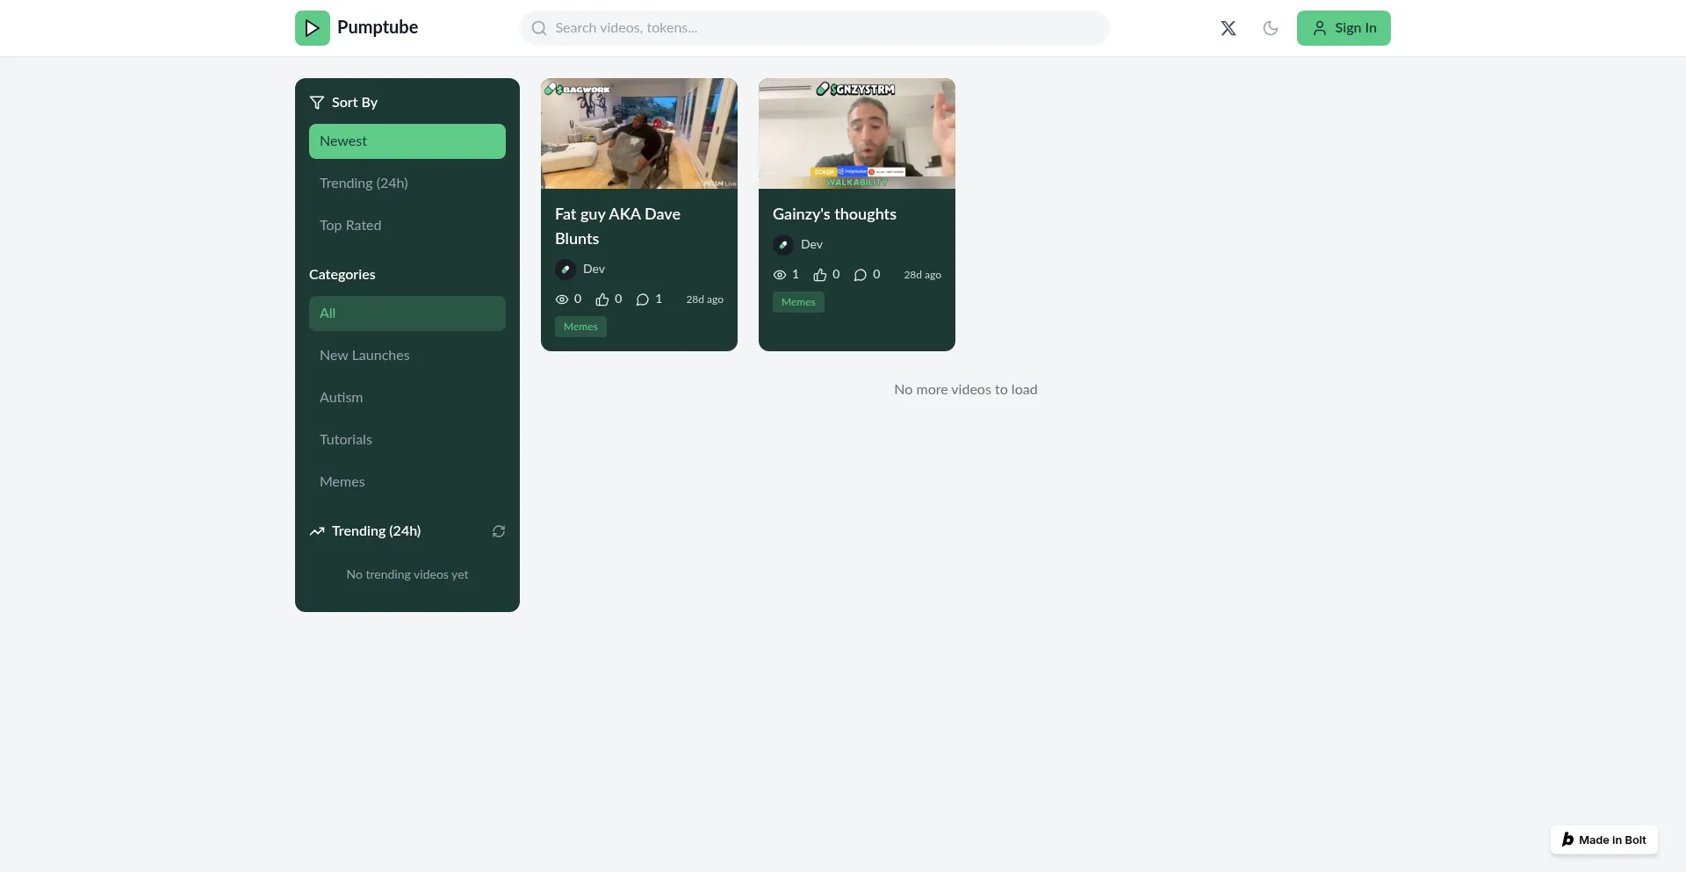Viewport: 1686px width, 872px height.
Task: Toggle dark mode with the moon icon
Action: click(1270, 28)
